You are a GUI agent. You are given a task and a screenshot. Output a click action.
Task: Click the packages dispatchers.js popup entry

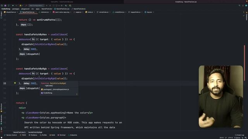(55, 90)
